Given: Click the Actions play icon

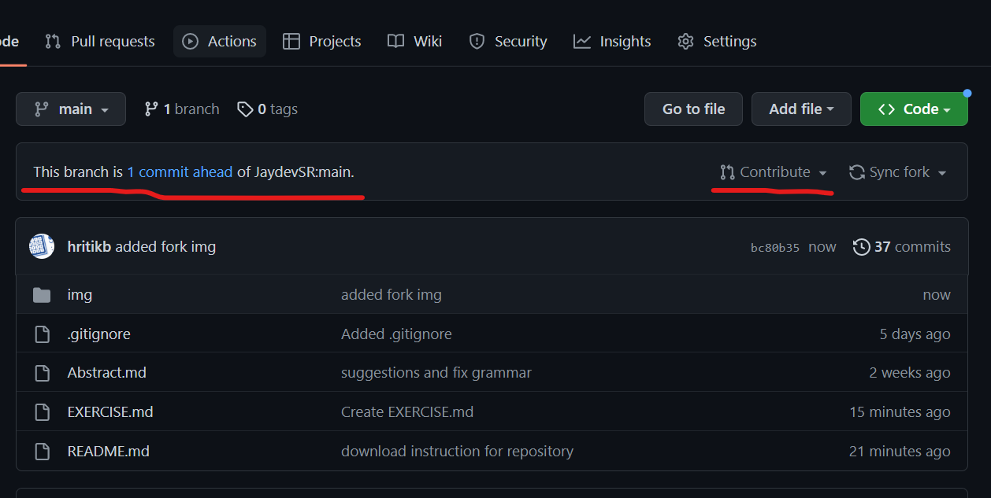Looking at the screenshot, I should (x=190, y=41).
